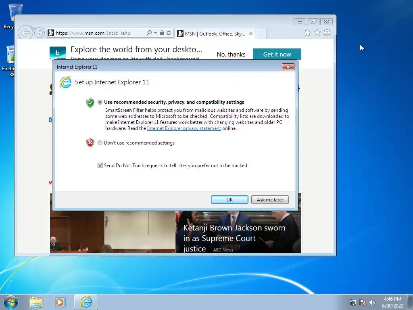Click the IE forward navigation arrow

39,33
